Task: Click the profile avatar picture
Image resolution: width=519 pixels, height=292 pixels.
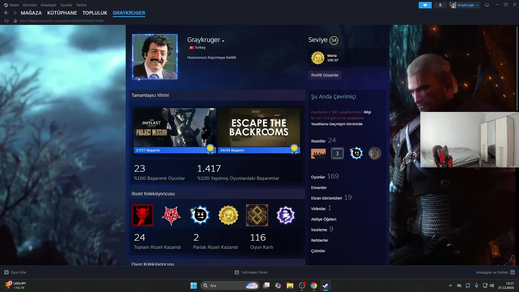Action: 154,57
